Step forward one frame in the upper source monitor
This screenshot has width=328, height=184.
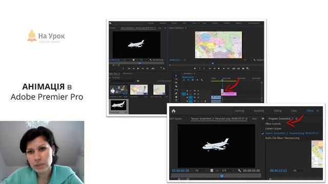pos(142,68)
